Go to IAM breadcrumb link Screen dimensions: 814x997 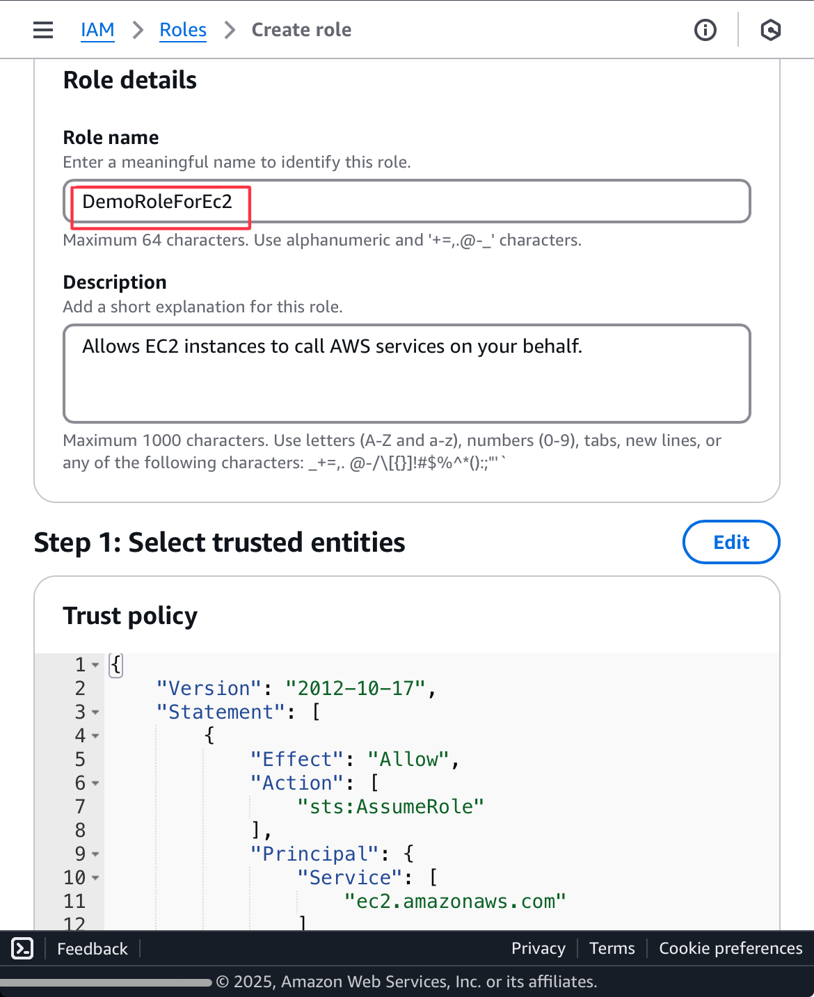(x=97, y=30)
